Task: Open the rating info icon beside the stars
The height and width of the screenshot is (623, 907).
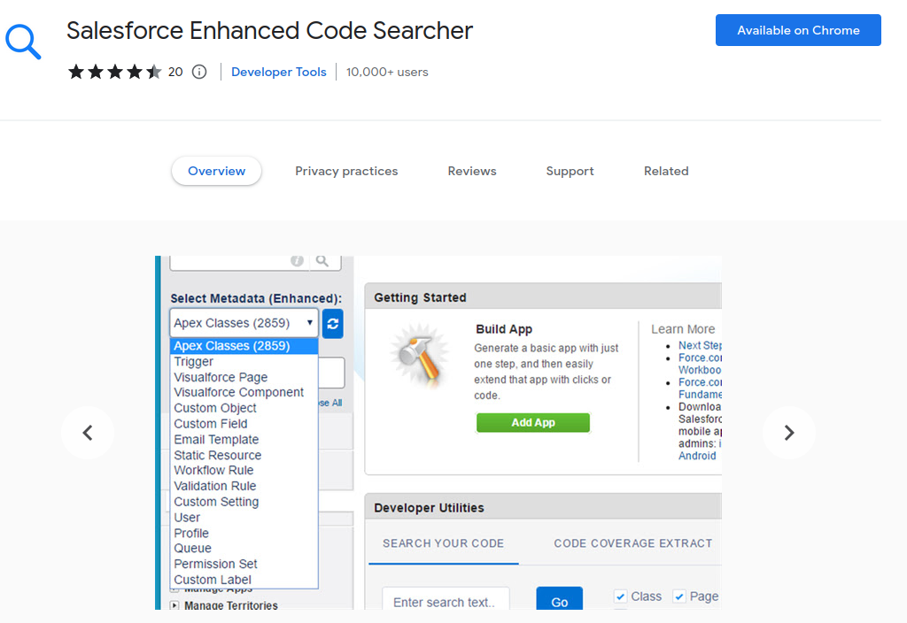Action: point(198,72)
